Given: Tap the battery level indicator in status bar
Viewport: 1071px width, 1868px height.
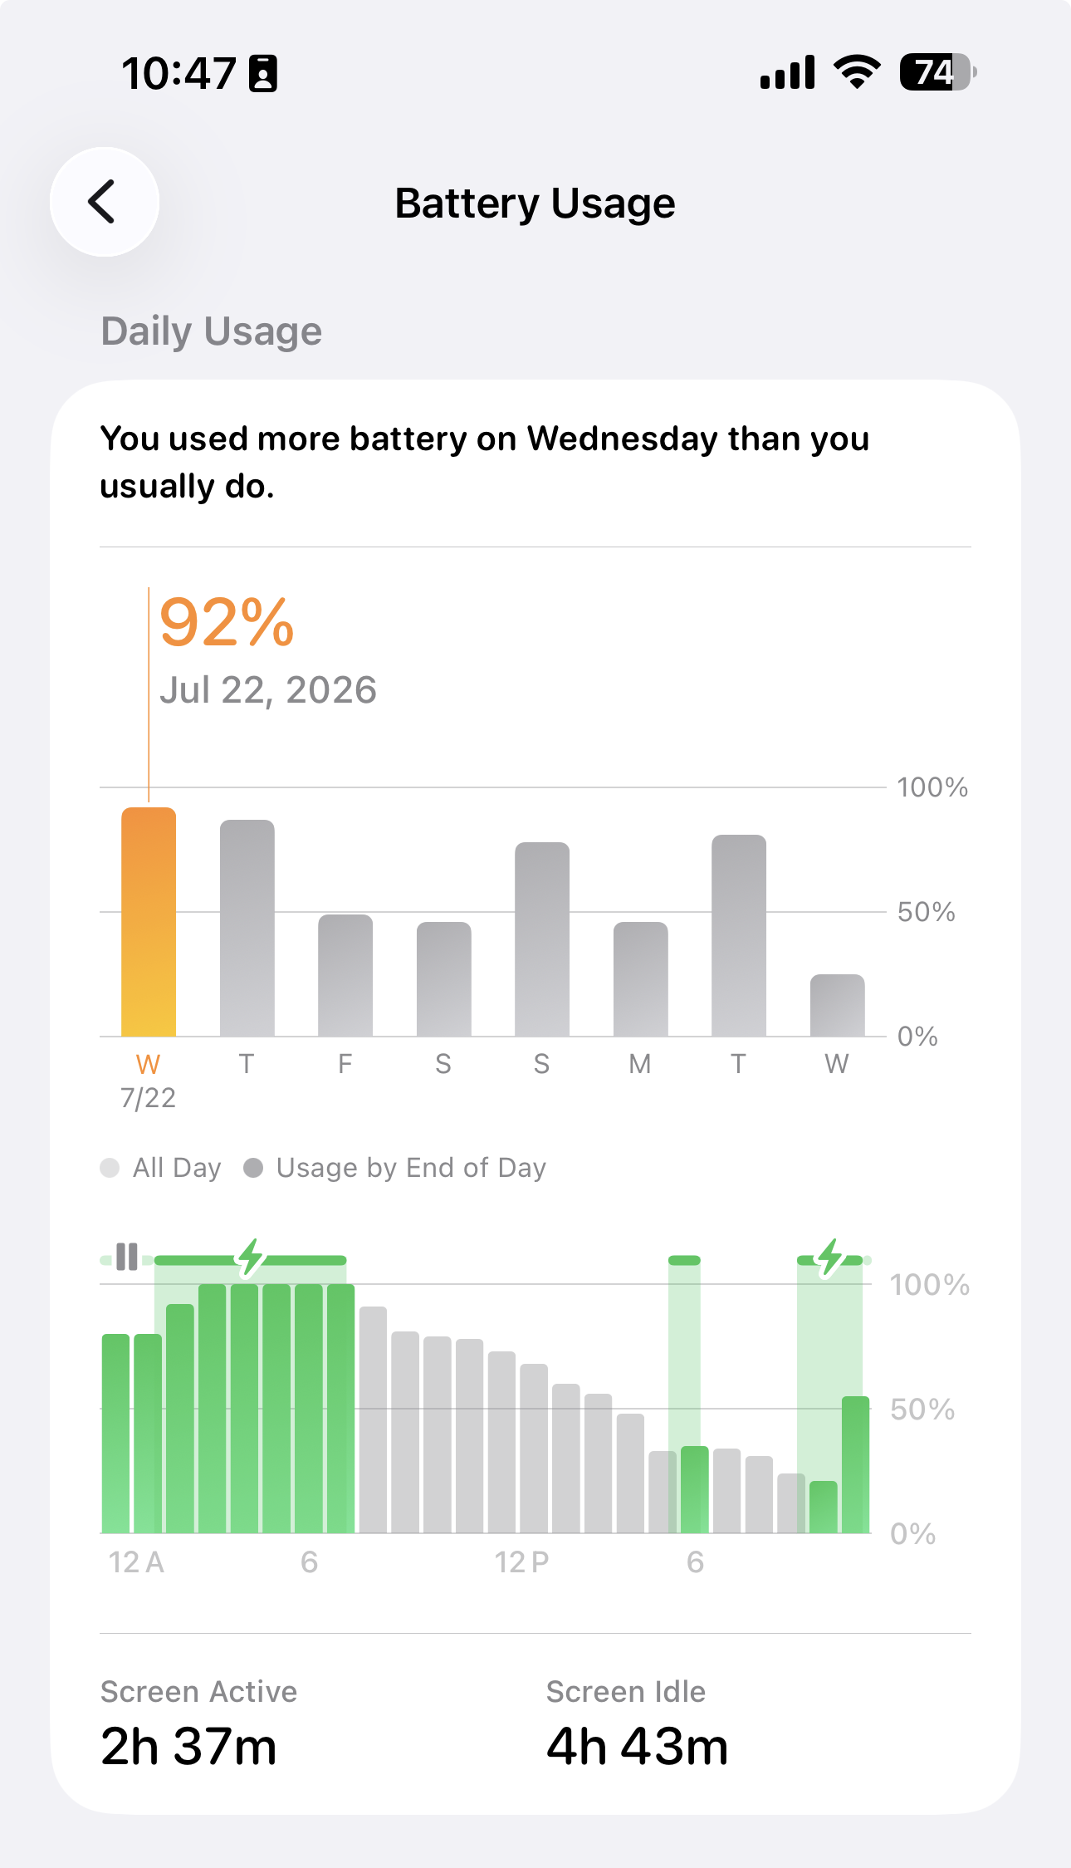Looking at the screenshot, I should [938, 72].
